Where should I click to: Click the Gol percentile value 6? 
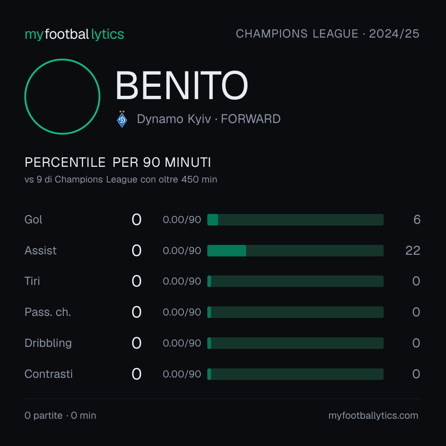pyautogui.click(x=417, y=220)
